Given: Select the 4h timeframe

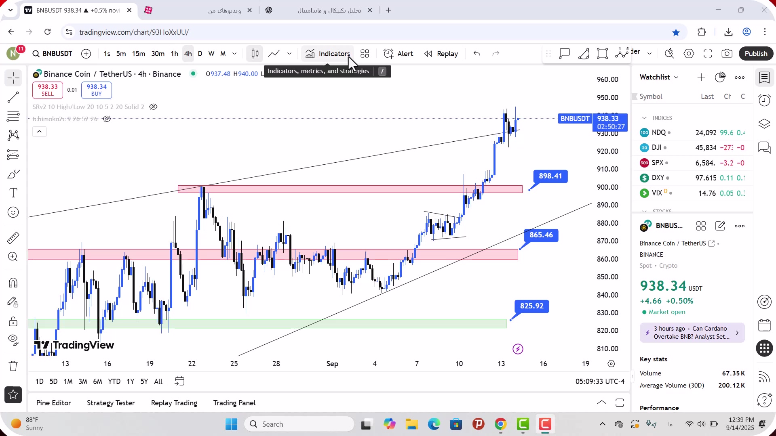Looking at the screenshot, I should 188,54.
